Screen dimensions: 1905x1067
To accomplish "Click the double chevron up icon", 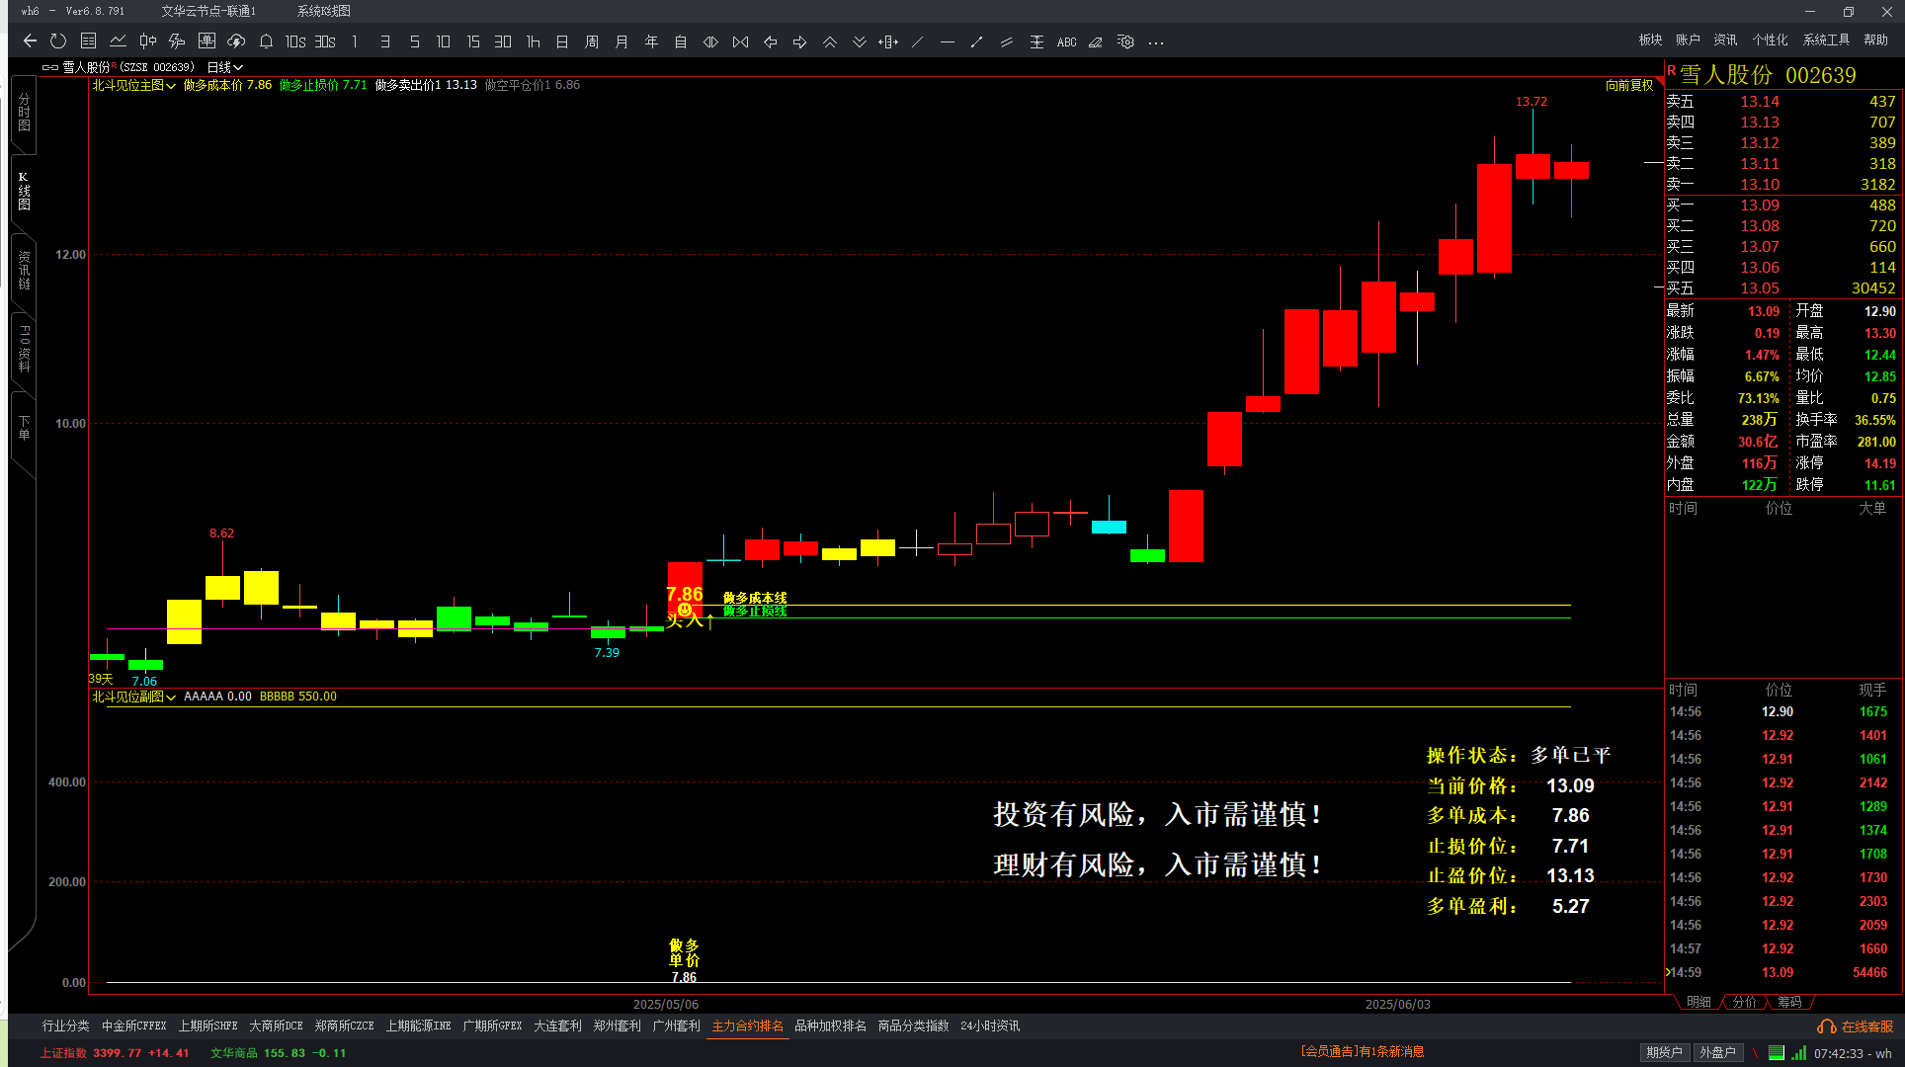I will 829,41.
